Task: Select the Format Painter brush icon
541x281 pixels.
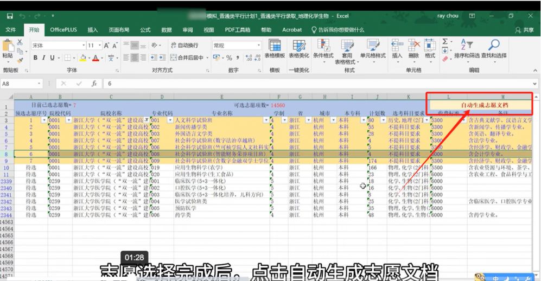Action: coord(20,61)
